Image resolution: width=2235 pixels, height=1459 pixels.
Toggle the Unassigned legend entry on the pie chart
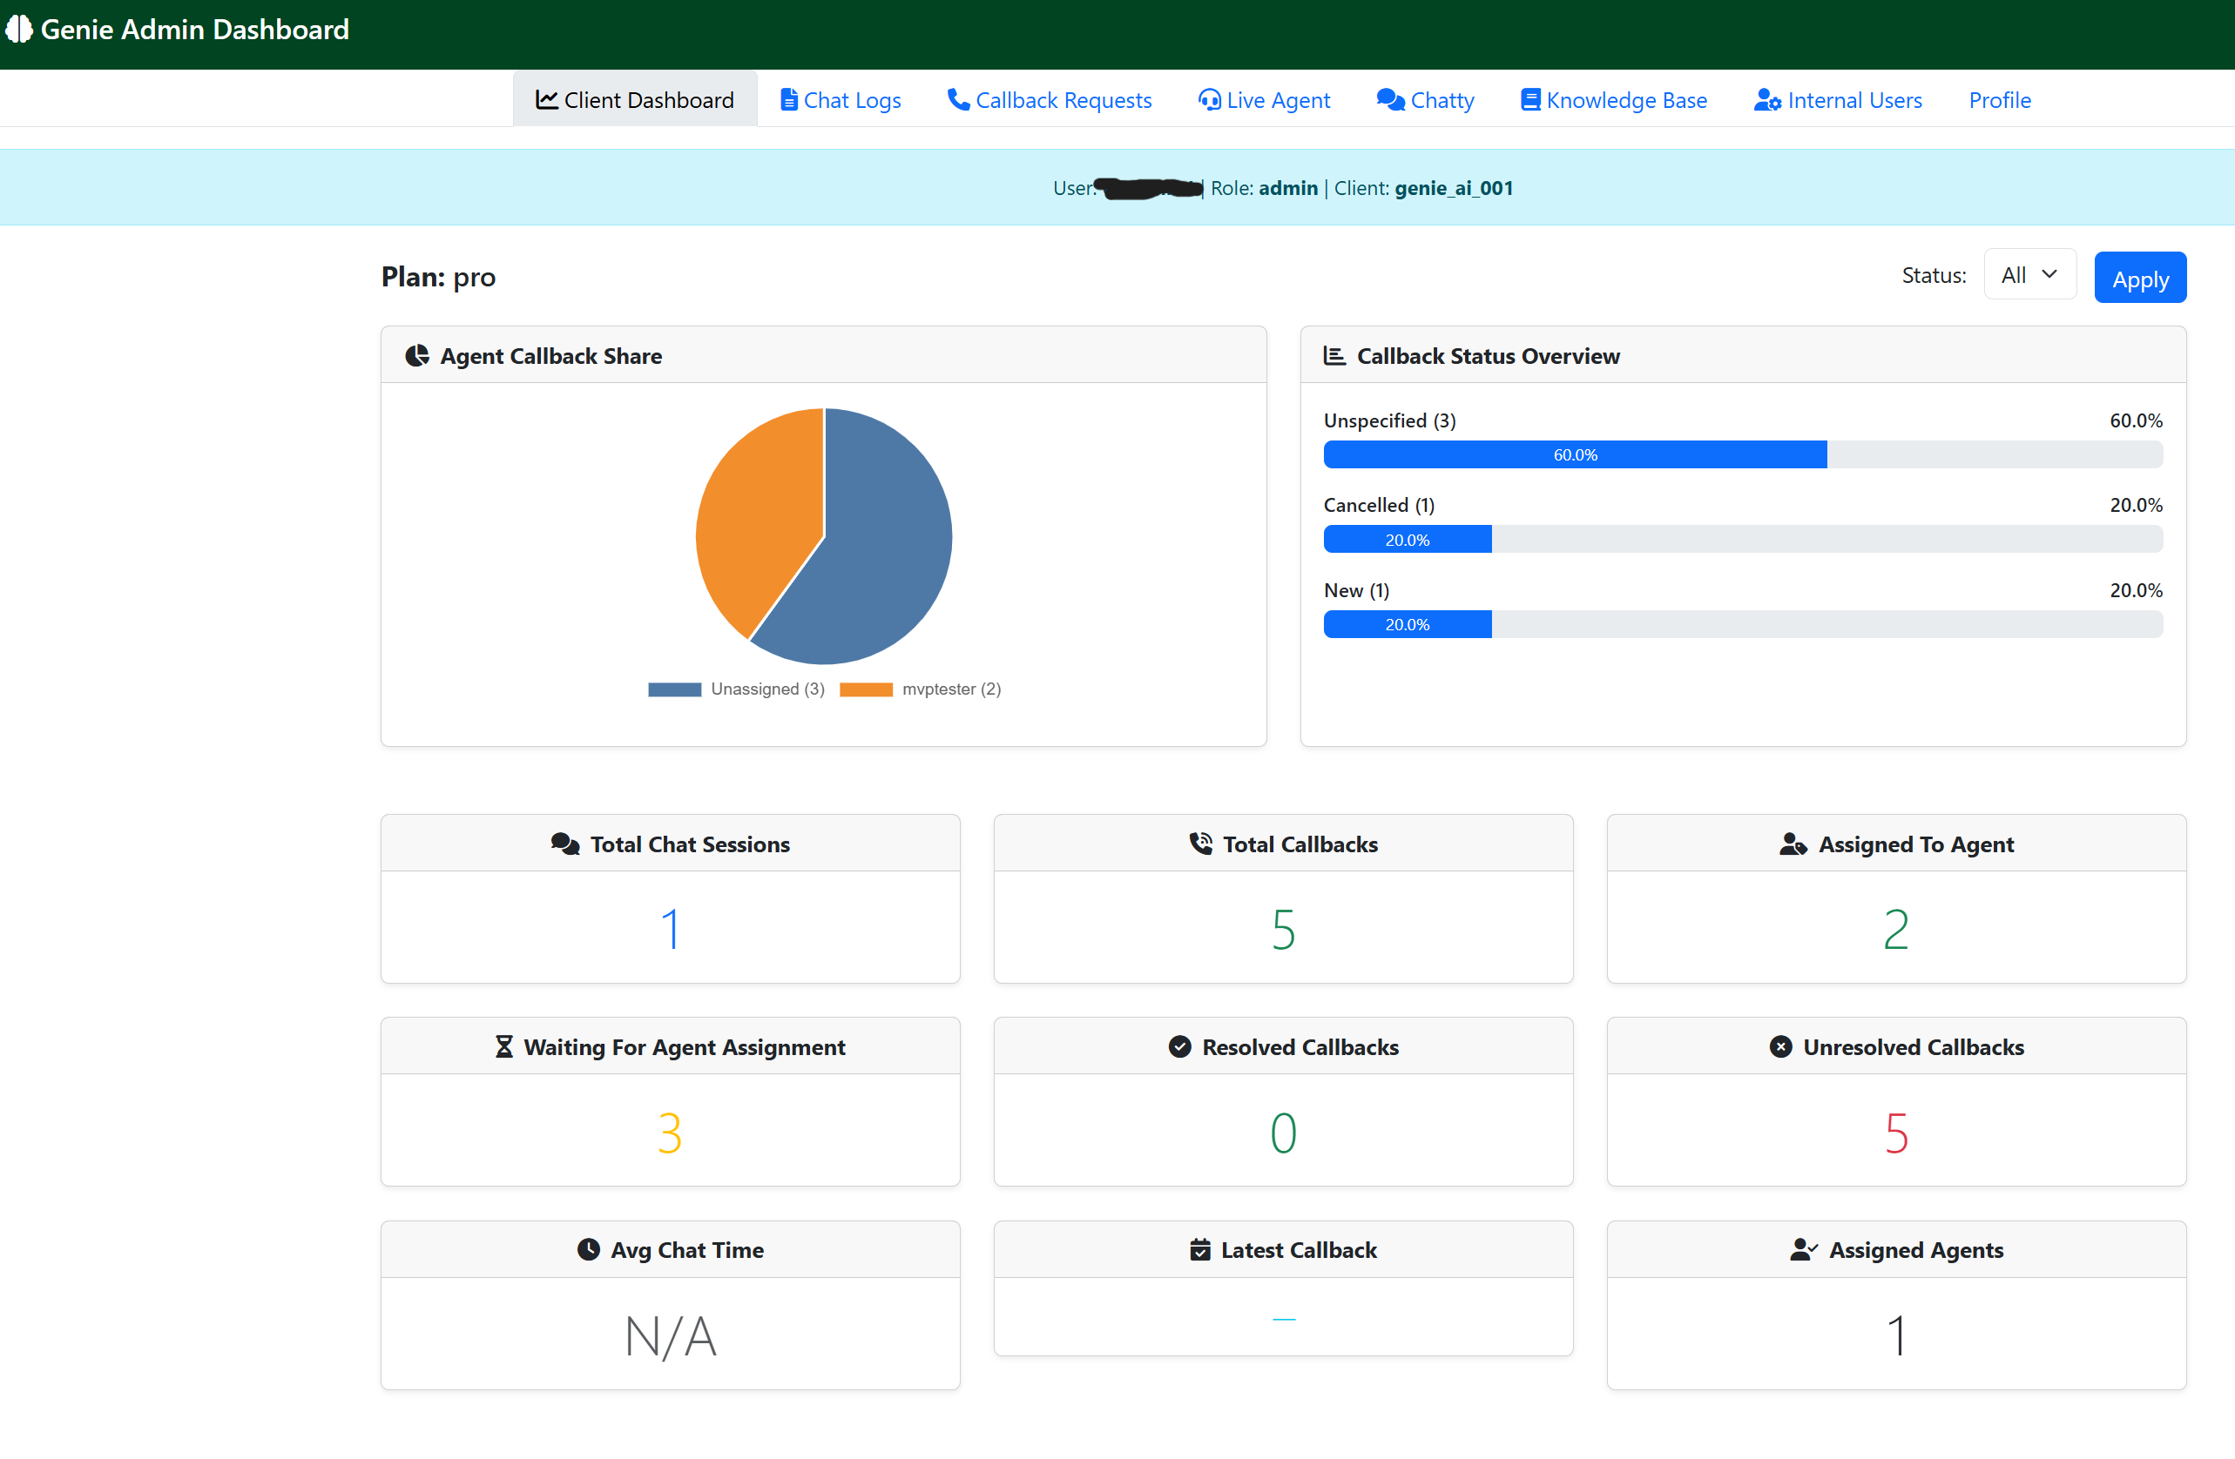(737, 688)
